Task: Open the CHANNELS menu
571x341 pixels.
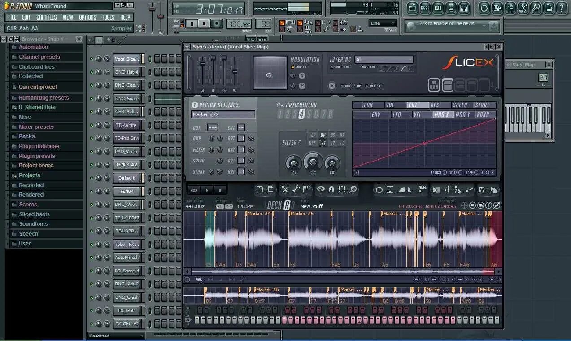Action: pyautogui.click(x=47, y=17)
